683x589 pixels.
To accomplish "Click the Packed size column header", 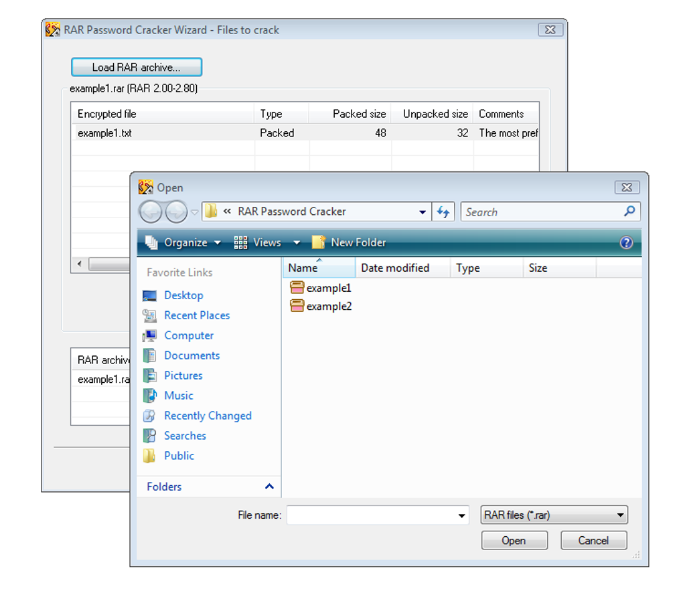I will (350, 114).
